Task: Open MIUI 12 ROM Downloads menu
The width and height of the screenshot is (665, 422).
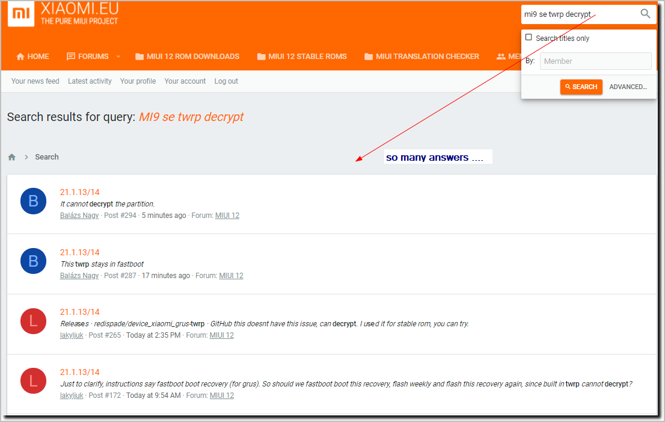Action: [x=187, y=57]
